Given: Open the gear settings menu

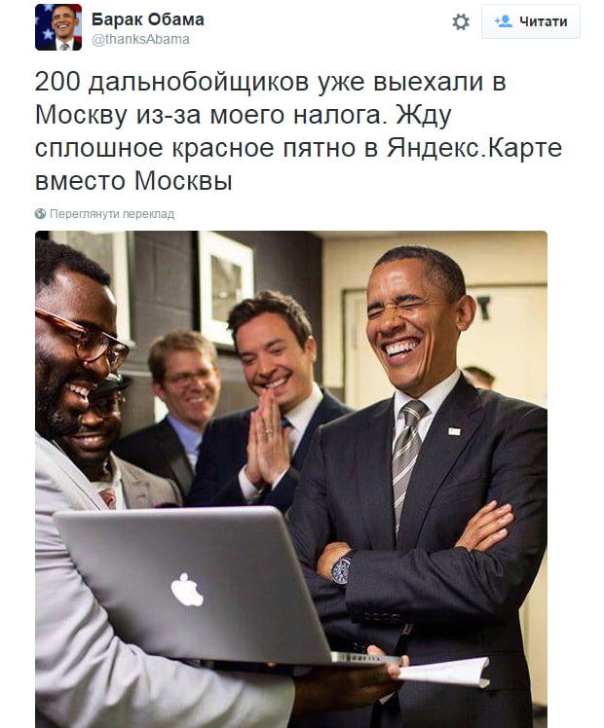Looking at the screenshot, I should [x=461, y=21].
